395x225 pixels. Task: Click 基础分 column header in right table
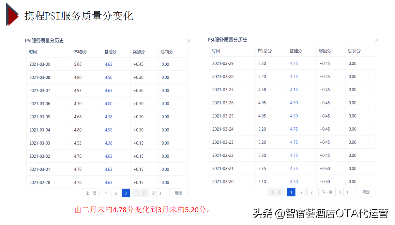[296, 51]
